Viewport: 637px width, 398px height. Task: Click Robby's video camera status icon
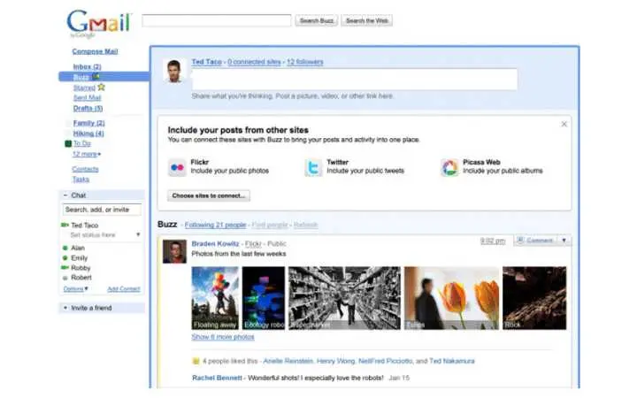[x=65, y=268]
